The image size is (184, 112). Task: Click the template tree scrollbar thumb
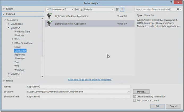click(42, 38)
